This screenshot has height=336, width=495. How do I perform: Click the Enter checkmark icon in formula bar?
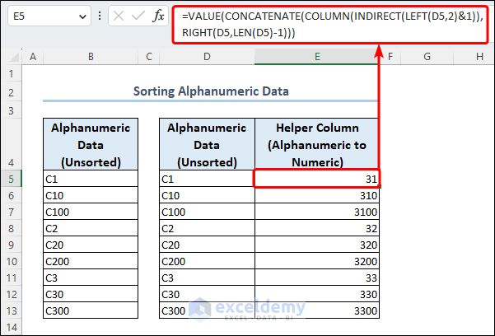coord(138,16)
